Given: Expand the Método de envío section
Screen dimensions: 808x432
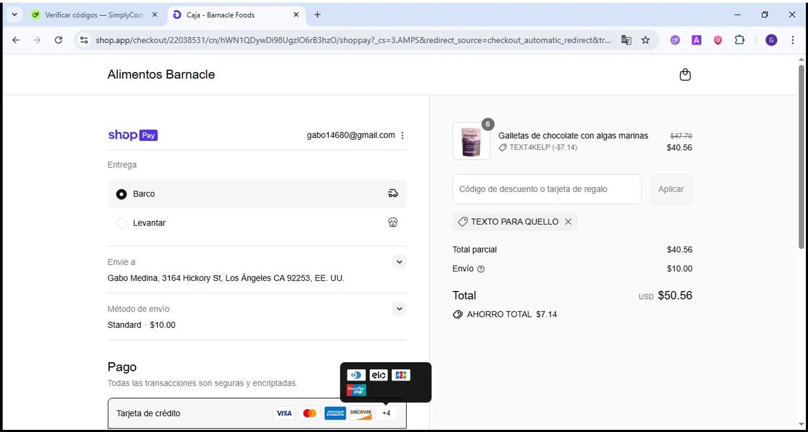Looking at the screenshot, I should pos(399,309).
